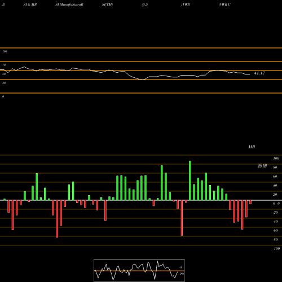282x282 pixels.
Task: Click the MR axis label 60
Action: (275, 177)
